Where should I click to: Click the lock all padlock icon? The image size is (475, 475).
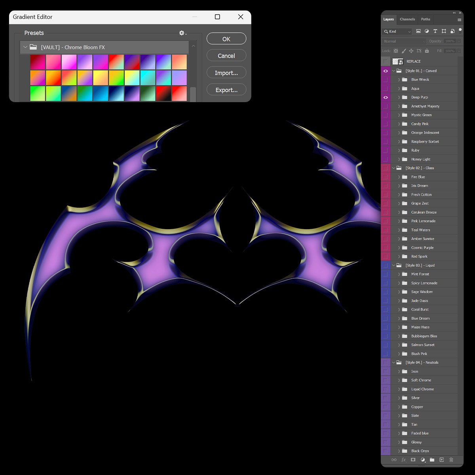point(427,51)
